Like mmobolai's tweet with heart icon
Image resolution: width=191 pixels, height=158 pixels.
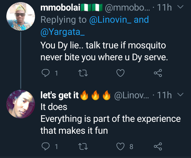click(120, 73)
